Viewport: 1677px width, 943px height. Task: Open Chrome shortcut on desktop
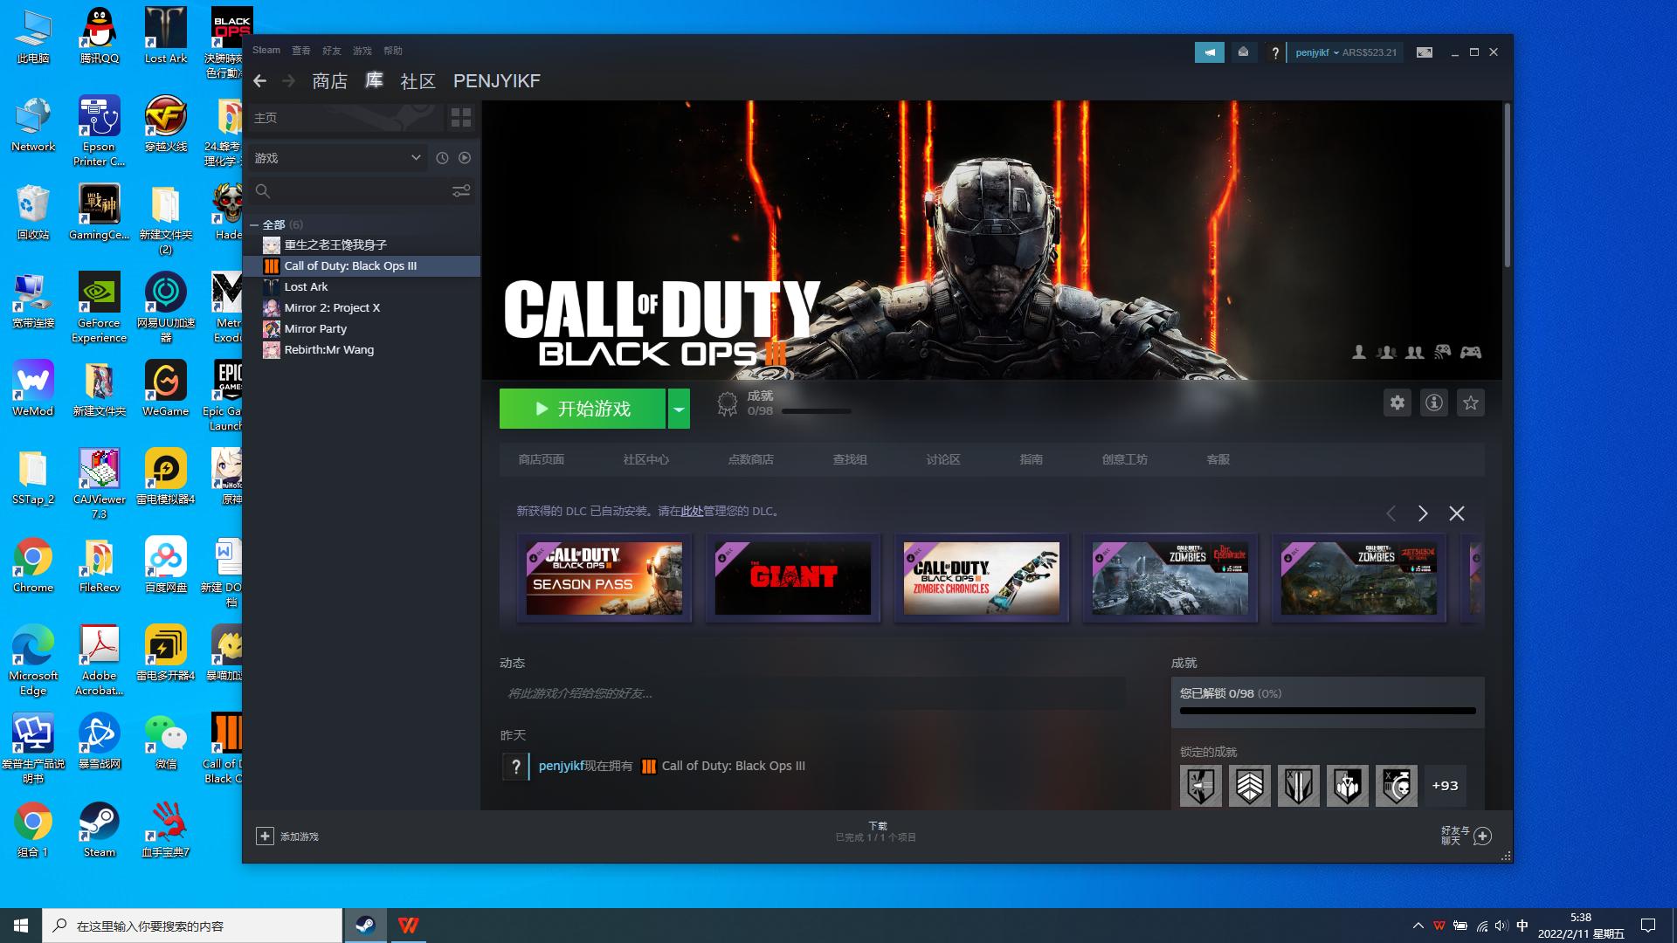pos(33,565)
